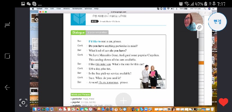Screen dimensions: 232x112
Task: Tap the 현정 contact bubble
Action: [217, 22]
